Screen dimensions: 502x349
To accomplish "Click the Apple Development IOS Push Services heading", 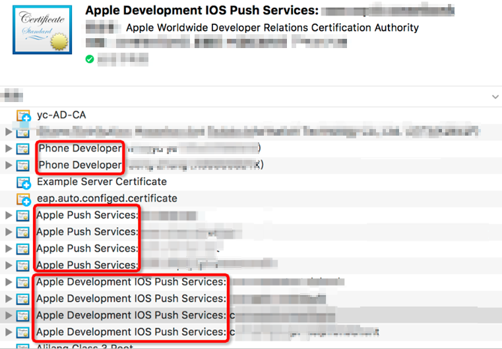I will click(202, 11).
